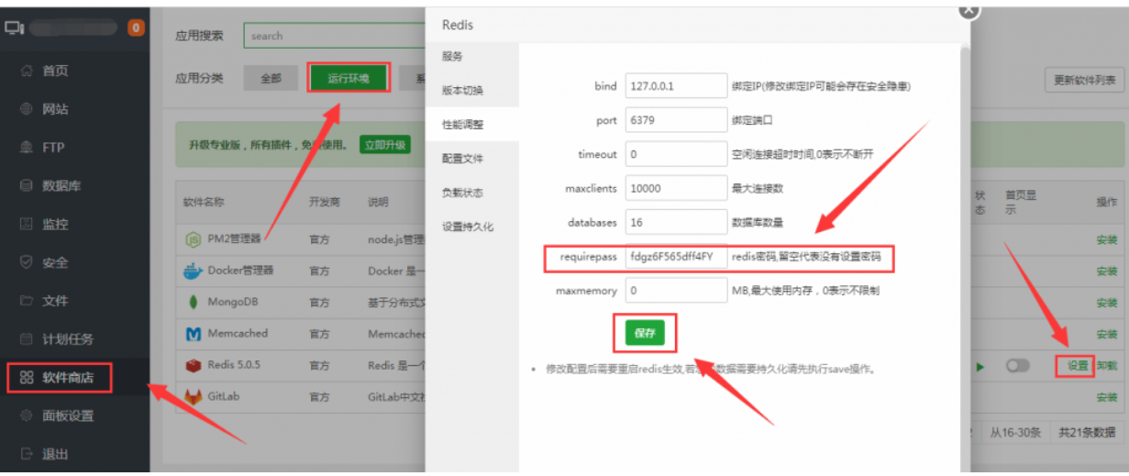Click GitLab software name
Screen dimensions: 1129x476
click(x=224, y=396)
